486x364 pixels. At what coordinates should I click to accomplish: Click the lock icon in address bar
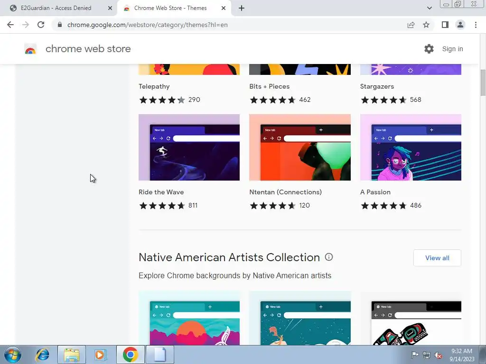(x=60, y=25)
